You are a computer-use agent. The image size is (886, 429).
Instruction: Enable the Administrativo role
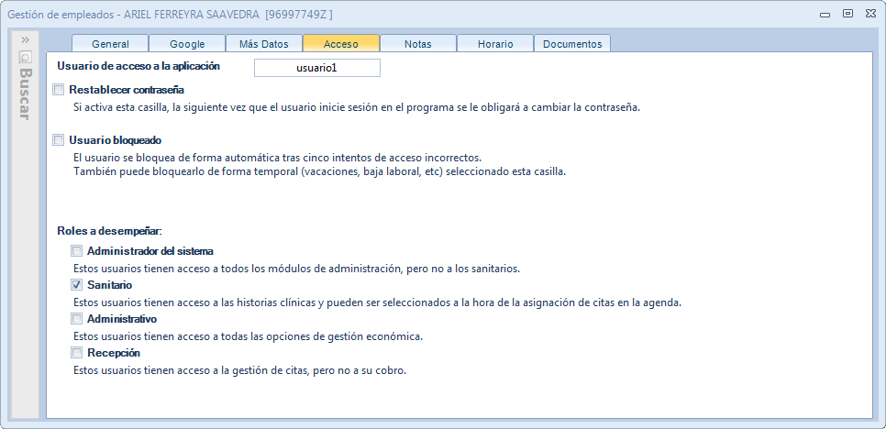coord(77,319)
